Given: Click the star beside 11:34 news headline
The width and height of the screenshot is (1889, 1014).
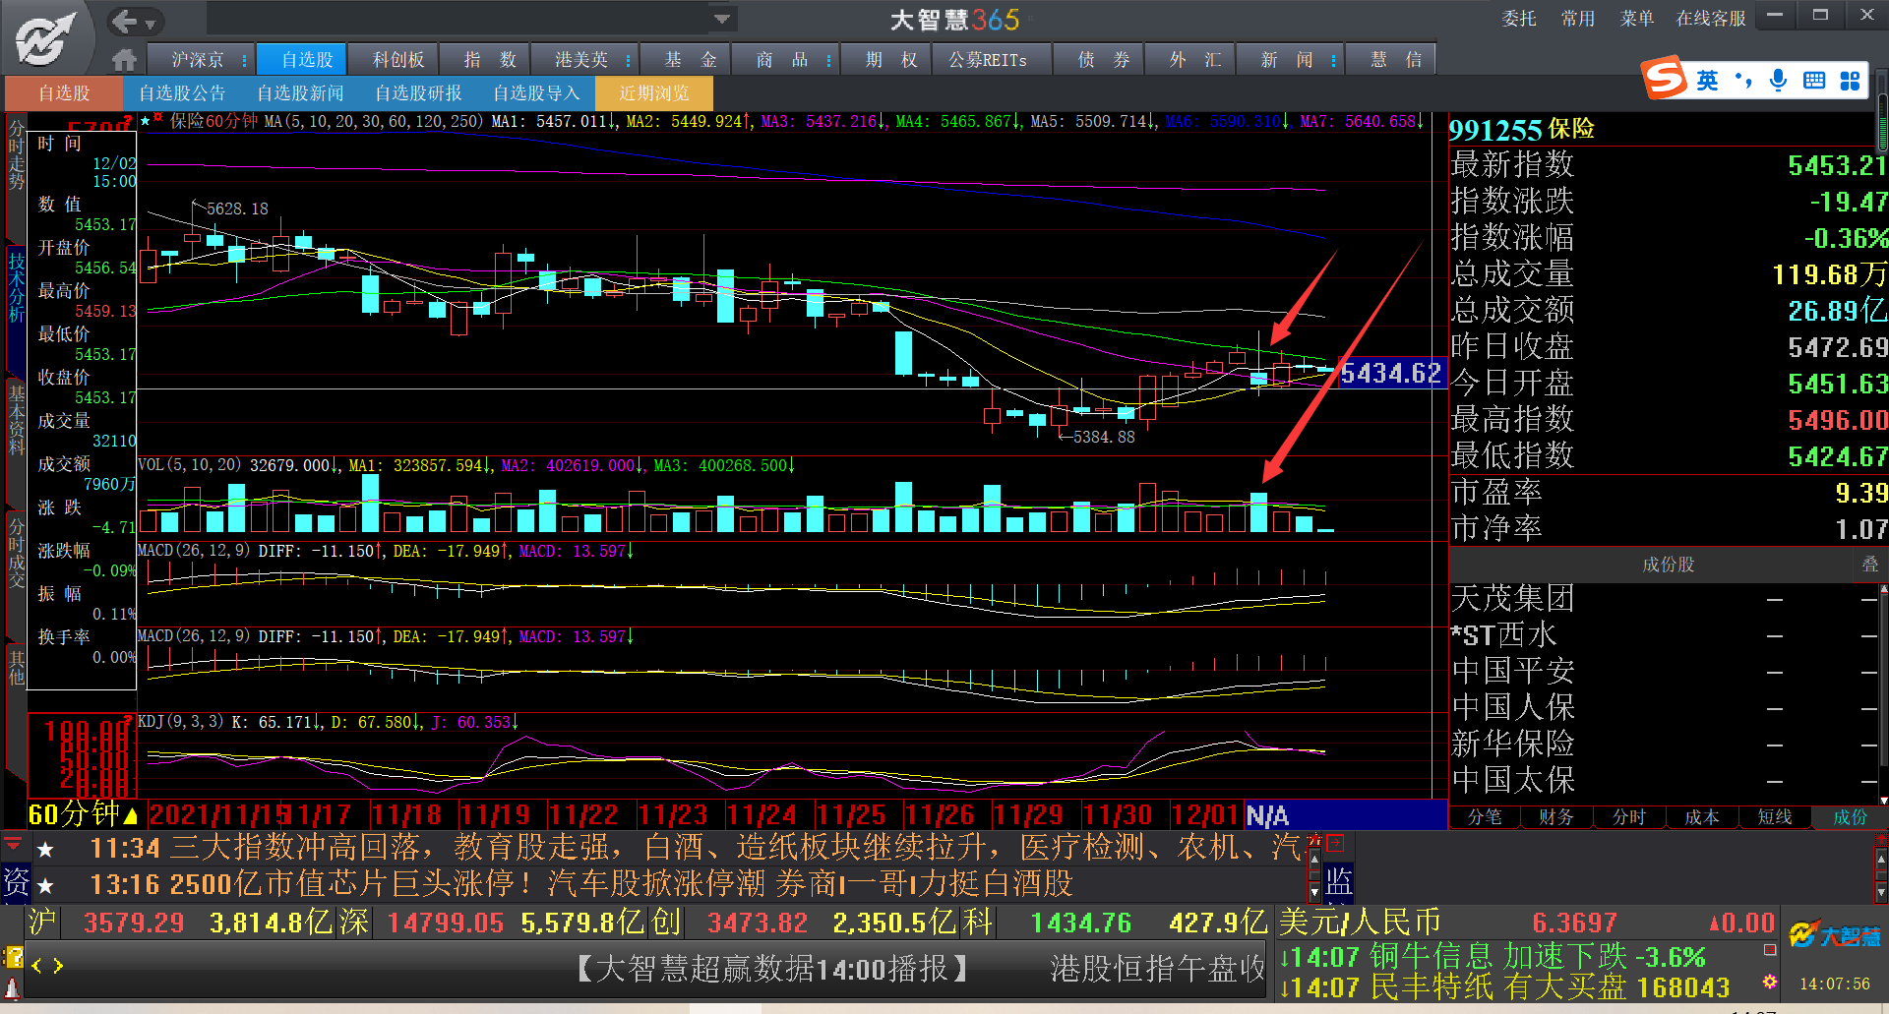Looking at the screenshot, I should click(x=45, y=849).
